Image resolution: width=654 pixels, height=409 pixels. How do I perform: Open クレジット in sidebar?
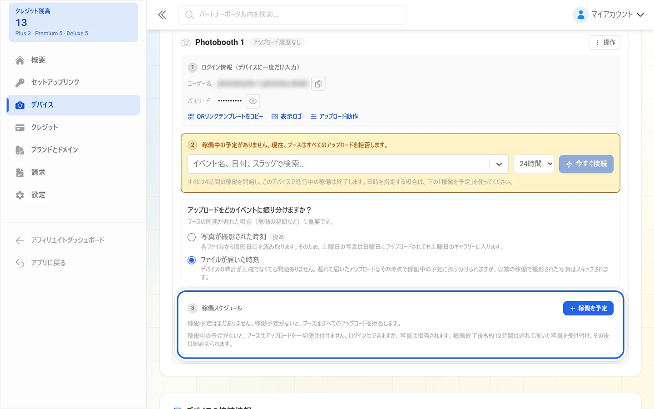point(74,128)
